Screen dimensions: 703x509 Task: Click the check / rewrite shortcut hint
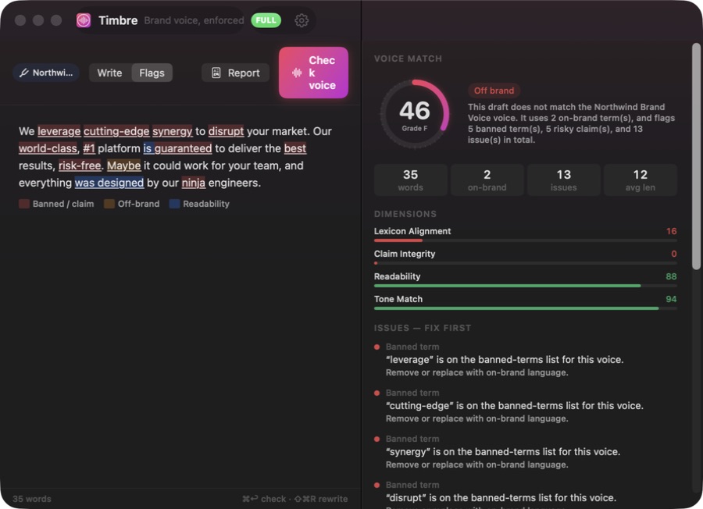point(295,499)
